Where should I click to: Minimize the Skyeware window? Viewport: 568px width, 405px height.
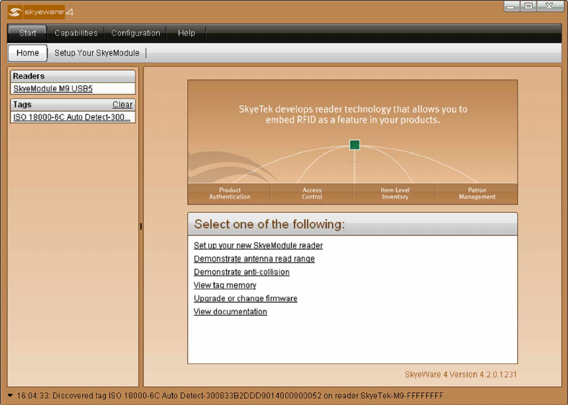(x=511, y=6)
